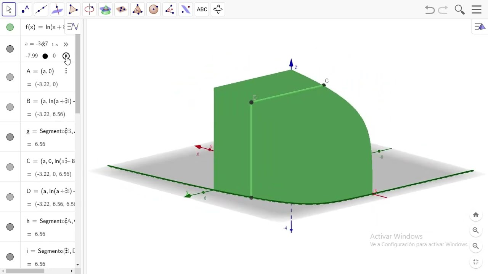
Task: Click the slider a handle dot
Action: (x=45, y=56)
